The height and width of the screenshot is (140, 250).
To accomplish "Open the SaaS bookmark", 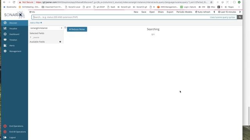I will (x=111, y=7).
